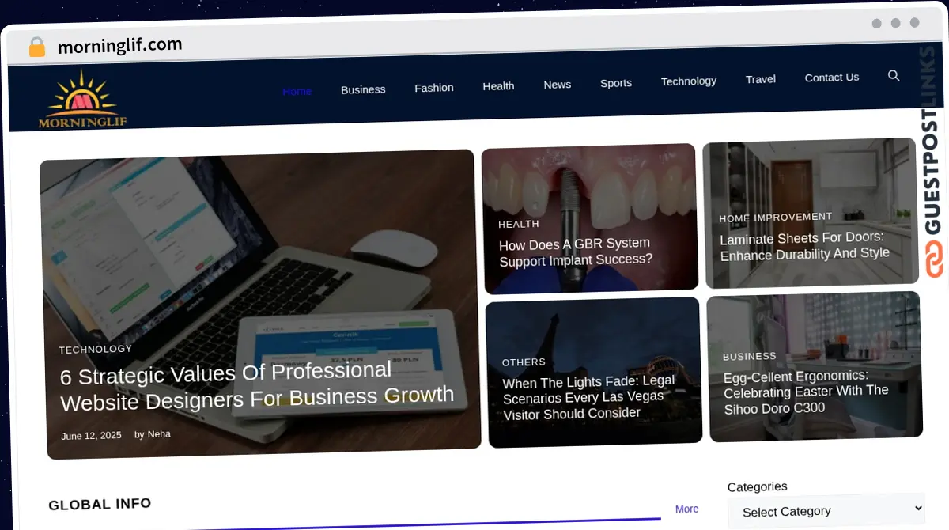Image resolution: width=949 pixels, height=530 pixels.
Task: Go to the Technology section
Action: (689, 81)
